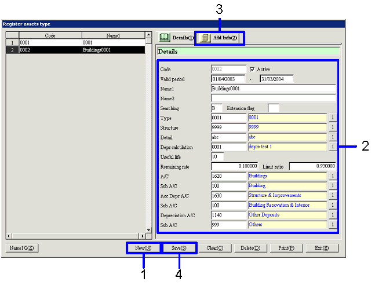Edit the Useful life field
This screenshot has height=285, width=375.
point(217,156)
